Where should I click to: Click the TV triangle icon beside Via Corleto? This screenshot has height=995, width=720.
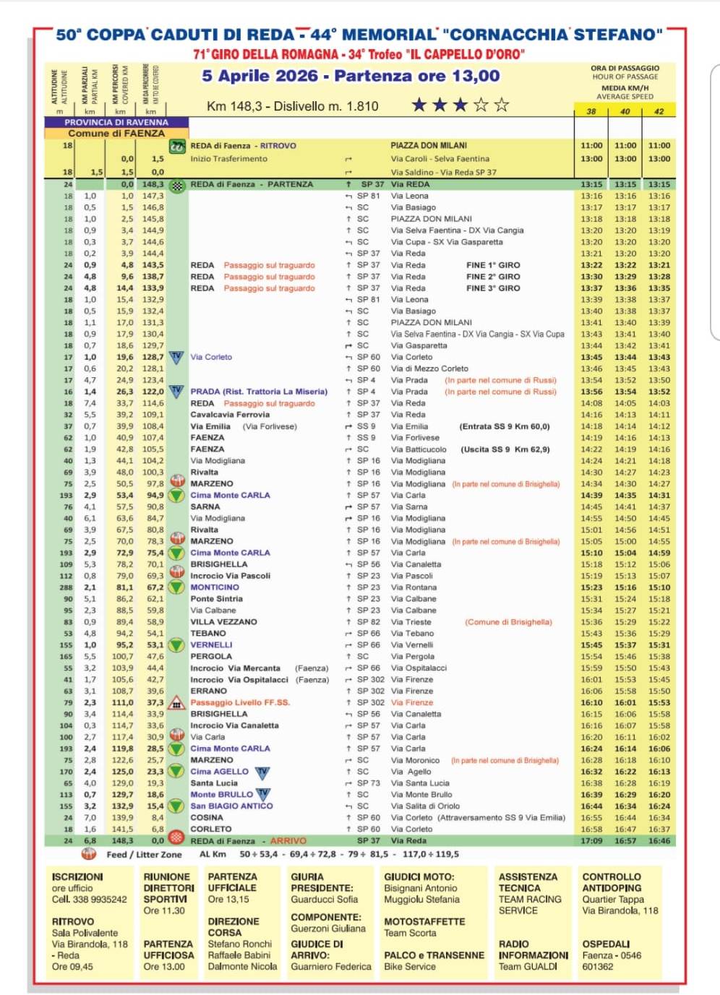(x=176, y=357)
